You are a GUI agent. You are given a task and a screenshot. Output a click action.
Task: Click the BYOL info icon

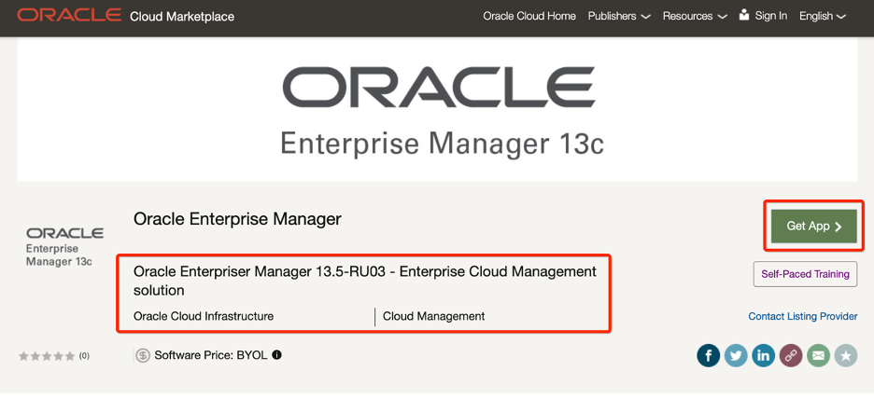point(276,355)
